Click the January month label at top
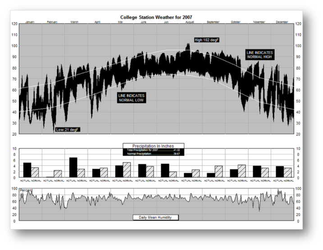Screen dimensions: 323x250 pyautogui.click(x=30, y=22)
